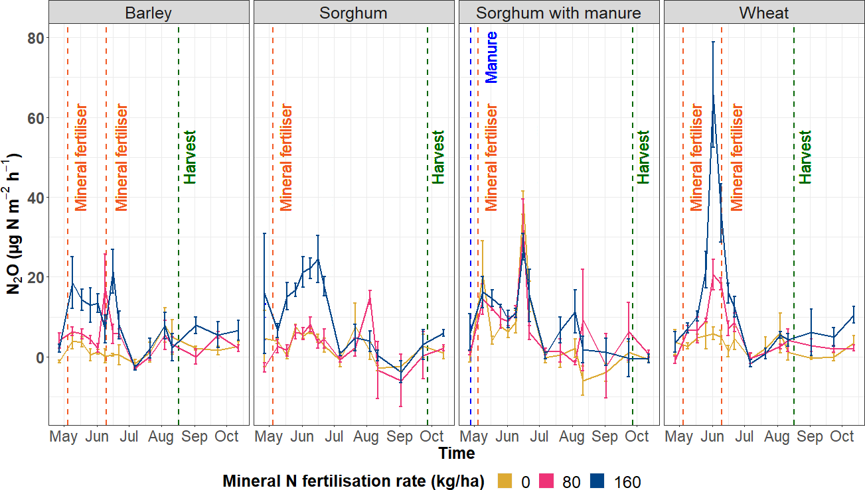Click Mineral fertiliser label in Sorghum panel

click(286, 157)
